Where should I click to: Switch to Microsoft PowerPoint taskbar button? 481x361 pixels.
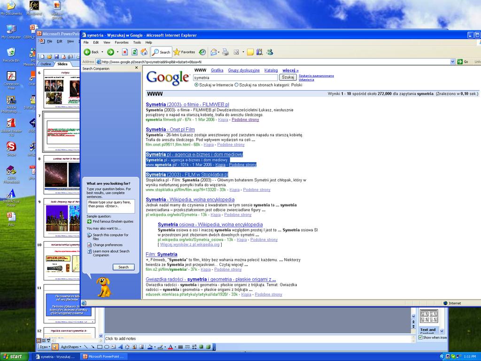103,356
